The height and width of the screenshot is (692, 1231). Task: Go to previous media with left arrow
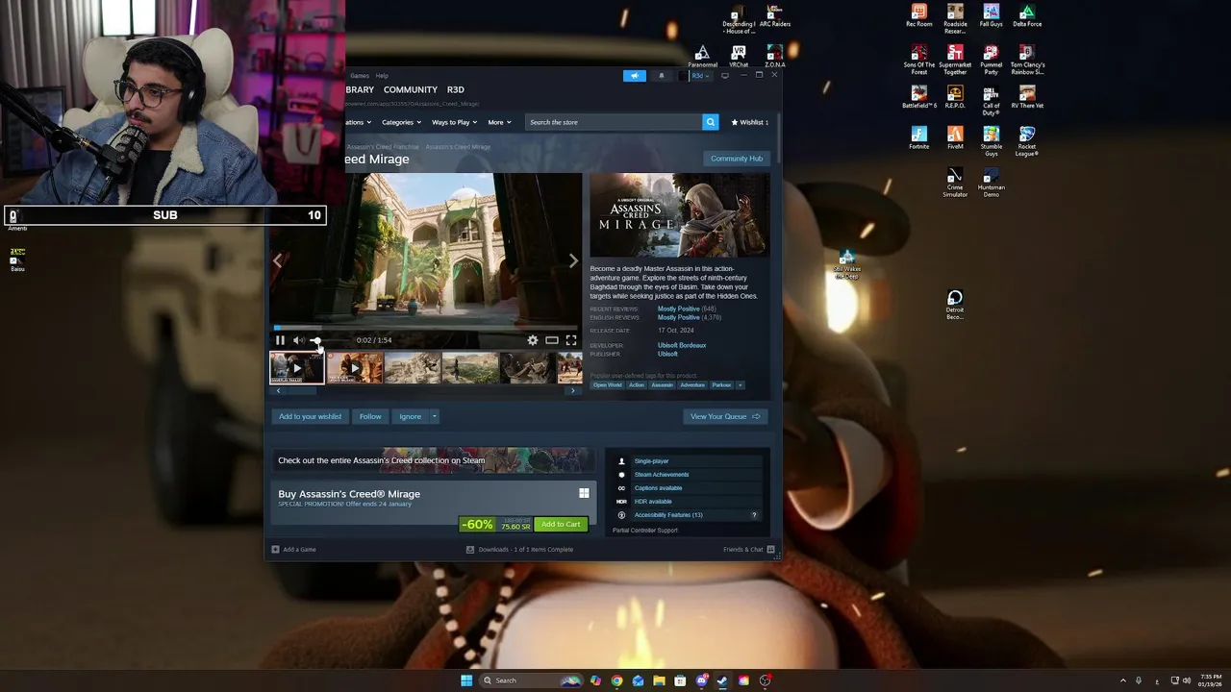[278, 260]
